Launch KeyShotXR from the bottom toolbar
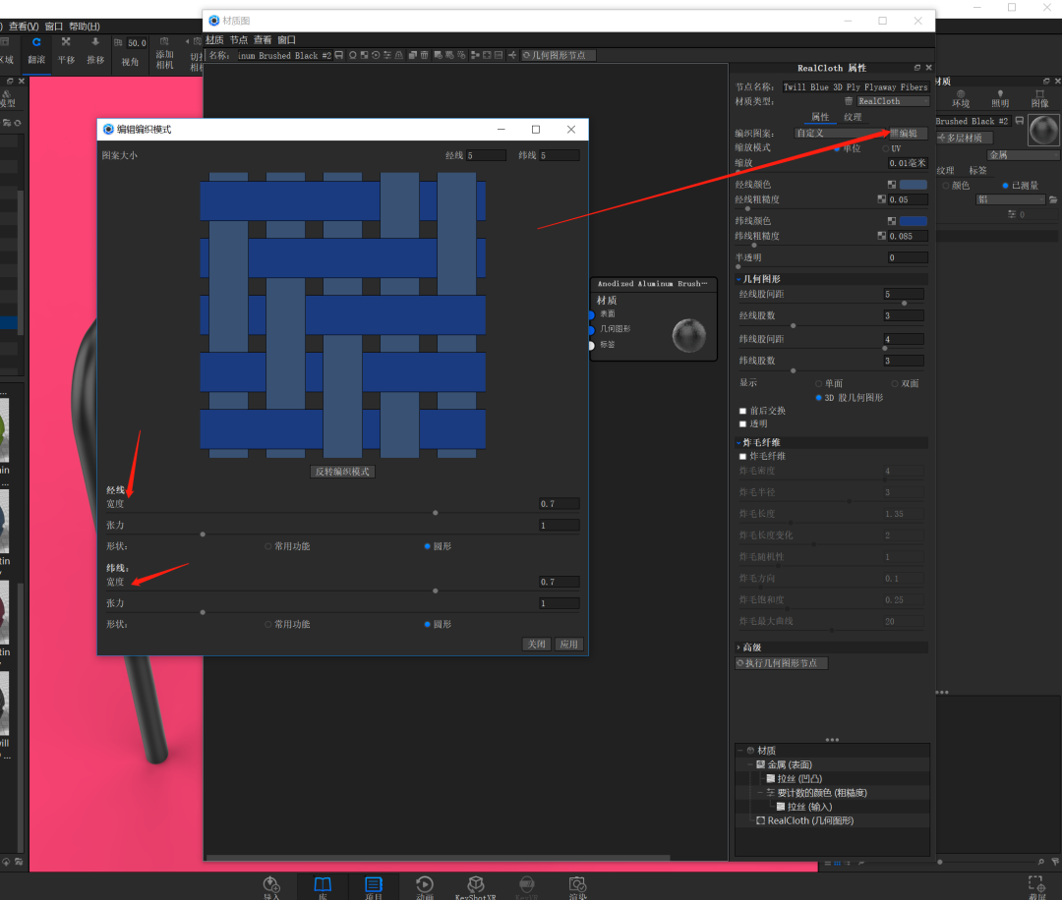 click(476, 887)
